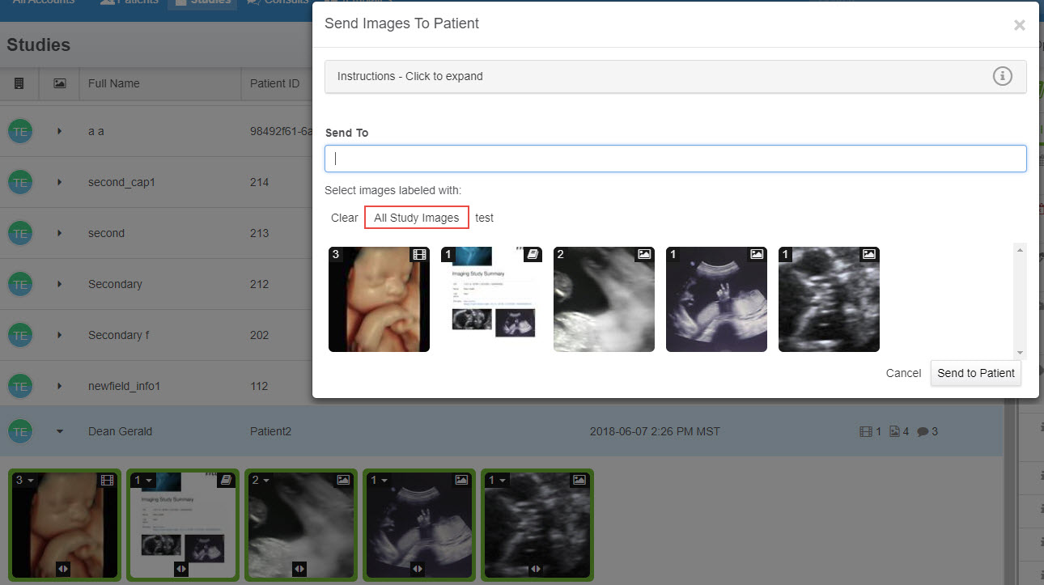Select the peace-sign ultrasound thumbnail in the dialog
Viewport: 1044px width, 585px height.
716,299
